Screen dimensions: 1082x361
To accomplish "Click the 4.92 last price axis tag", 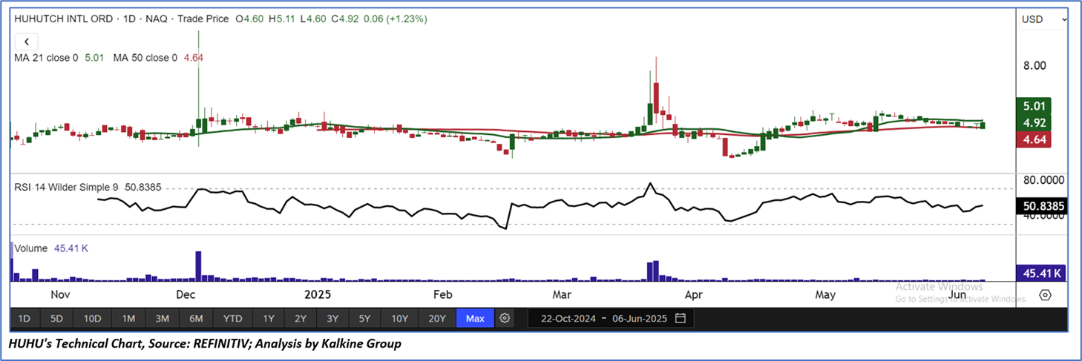I will 1033,122.
